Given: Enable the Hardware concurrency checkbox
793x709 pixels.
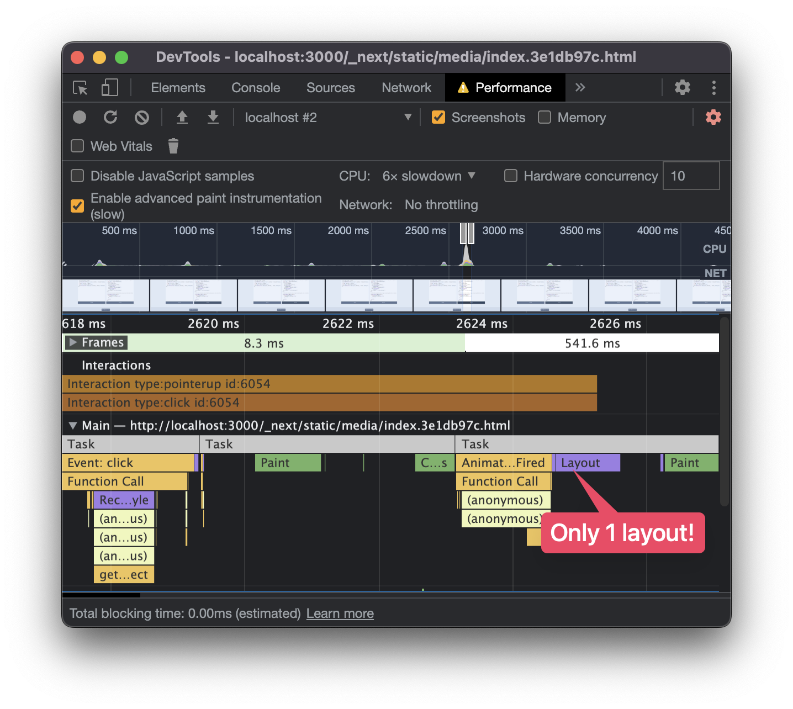Looking at the screenshot, I should tap(511, 176).
